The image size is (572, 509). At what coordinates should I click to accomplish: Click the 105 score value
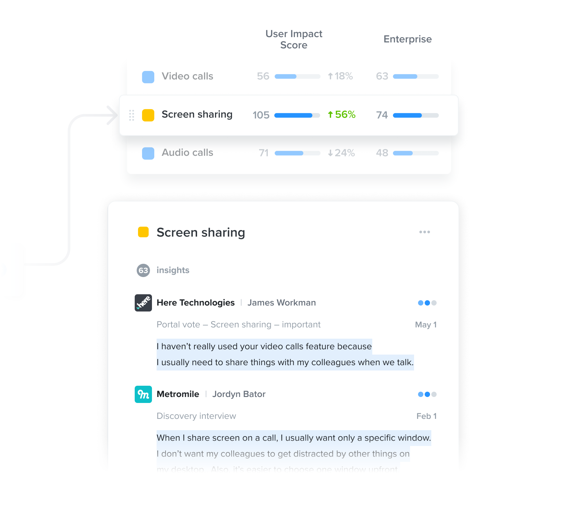point(261,115)
